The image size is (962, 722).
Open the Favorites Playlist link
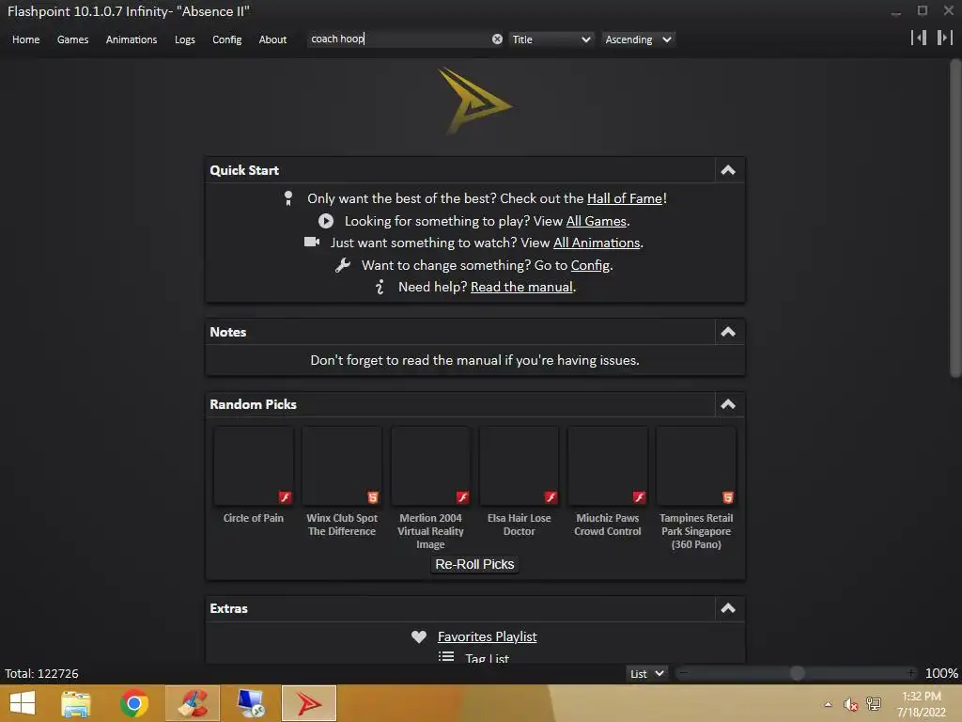point(488,636)
